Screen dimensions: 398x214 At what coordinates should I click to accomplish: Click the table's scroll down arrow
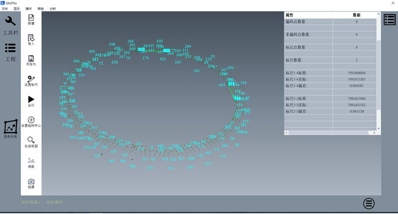[379, 128]
